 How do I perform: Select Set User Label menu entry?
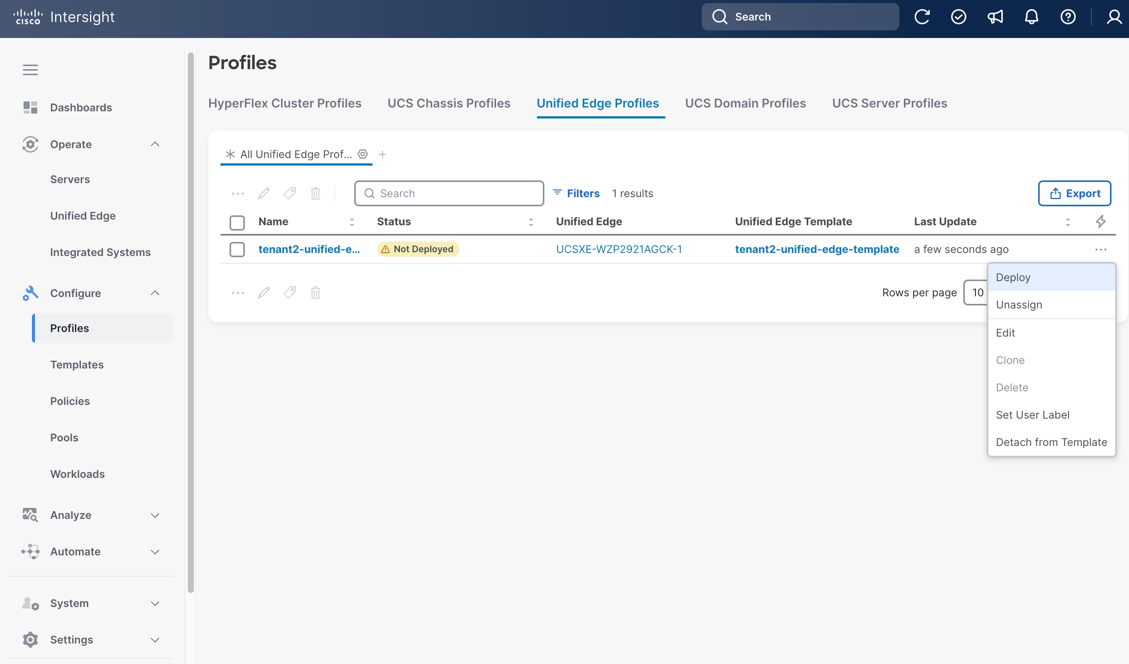(1051, 414)
